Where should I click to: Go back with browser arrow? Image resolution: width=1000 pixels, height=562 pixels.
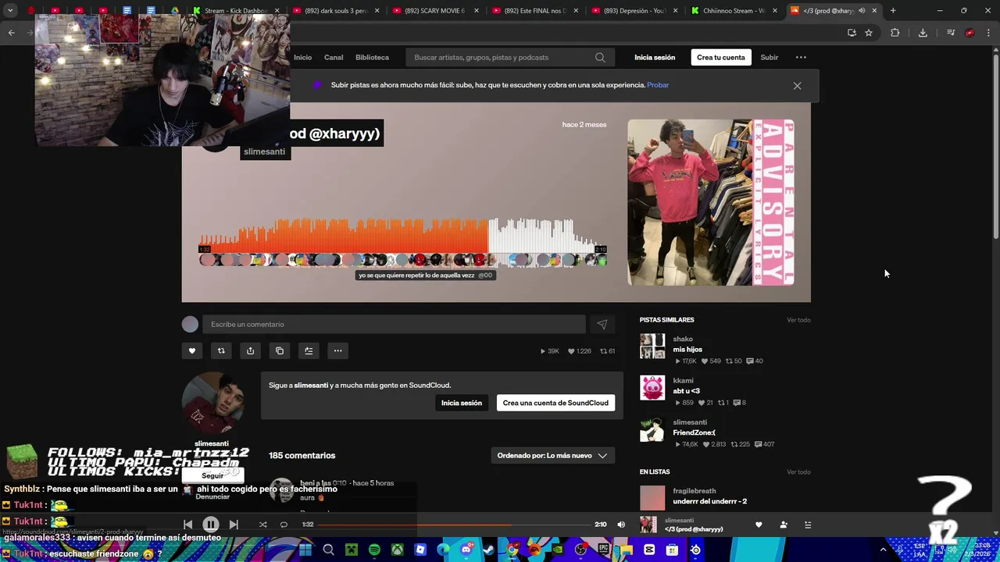[12, 33]
